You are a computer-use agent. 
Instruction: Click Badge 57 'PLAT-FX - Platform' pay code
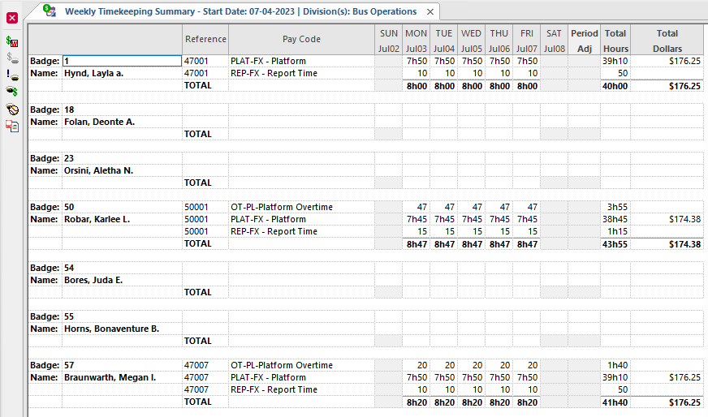coord(268,378)
